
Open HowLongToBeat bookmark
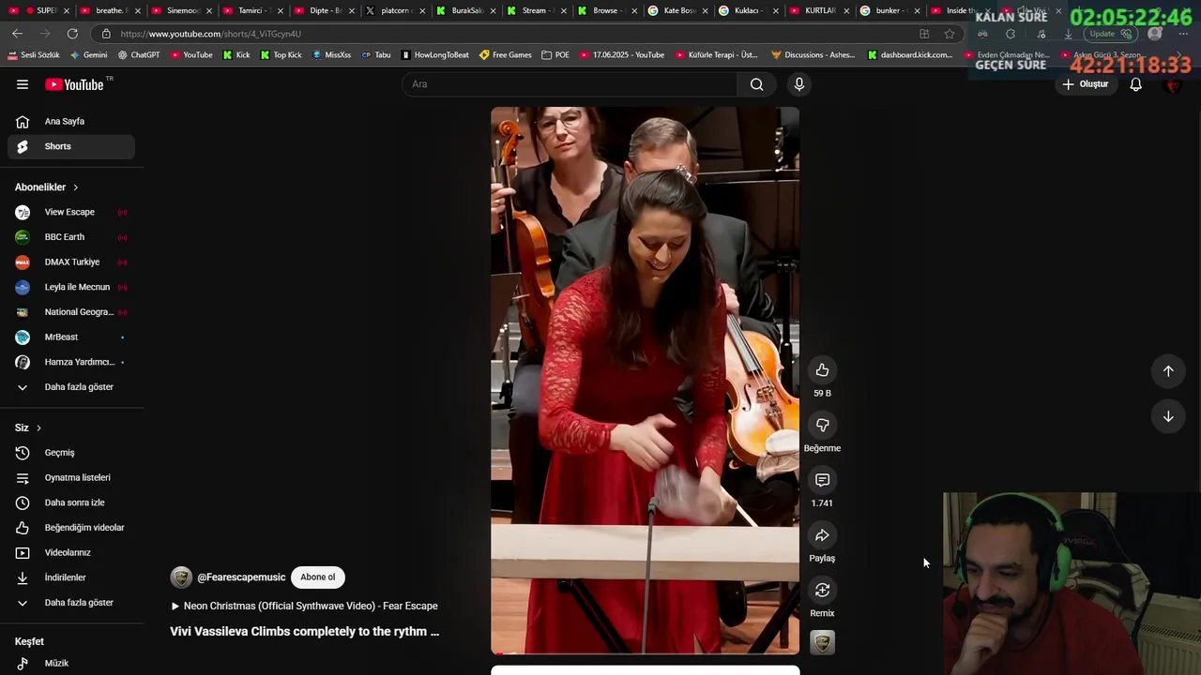click(x=435, y=55)
